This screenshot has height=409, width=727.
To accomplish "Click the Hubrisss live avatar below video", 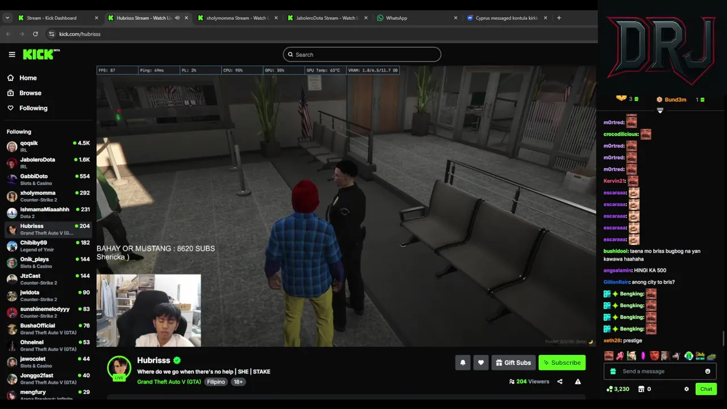I will click(x=119, y=368).
